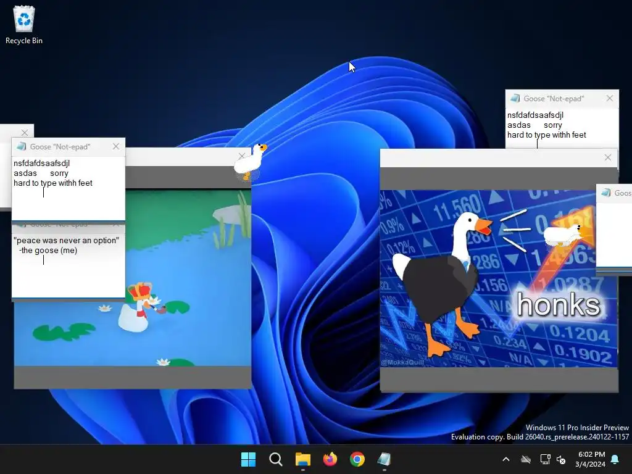
Task: Click "sorry" in the left notepad
Action: coord(59,173)
